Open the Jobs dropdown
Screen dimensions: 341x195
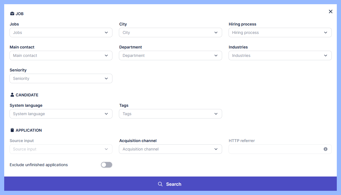coord(61,32)
